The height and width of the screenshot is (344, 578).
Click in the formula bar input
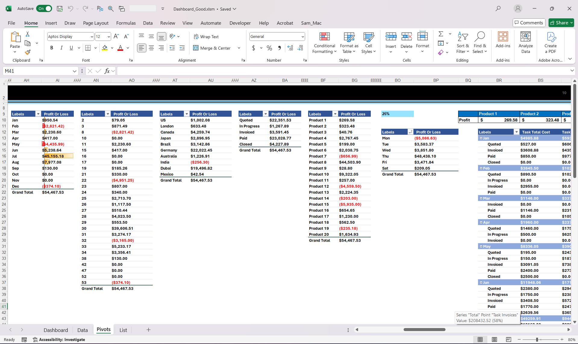coord(343,71)
